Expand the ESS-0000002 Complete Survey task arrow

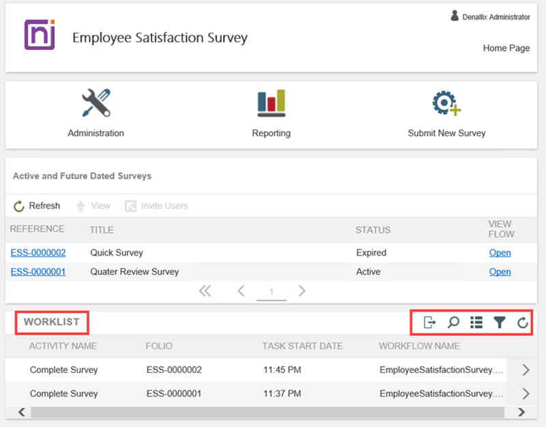tap(526, 370)
